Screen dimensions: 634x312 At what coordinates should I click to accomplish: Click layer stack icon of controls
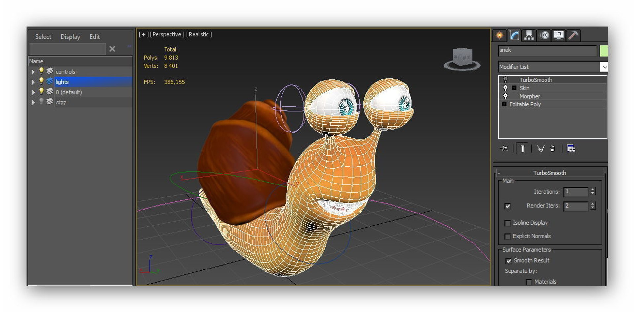(x=50, y=71)
